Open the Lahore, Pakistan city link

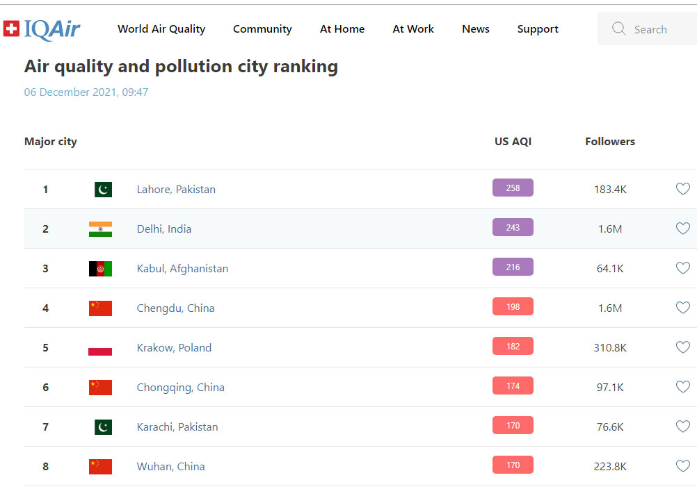click(x=176, y=190)
